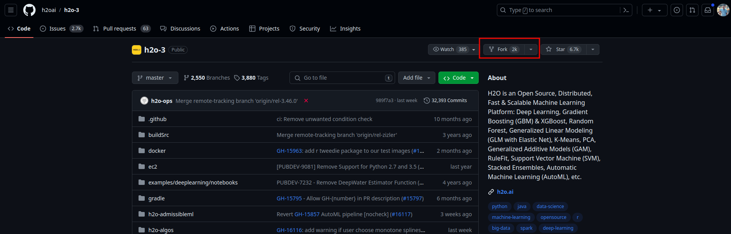
Task: Click the opensource topic tag
Action: [x=553, y=217]
